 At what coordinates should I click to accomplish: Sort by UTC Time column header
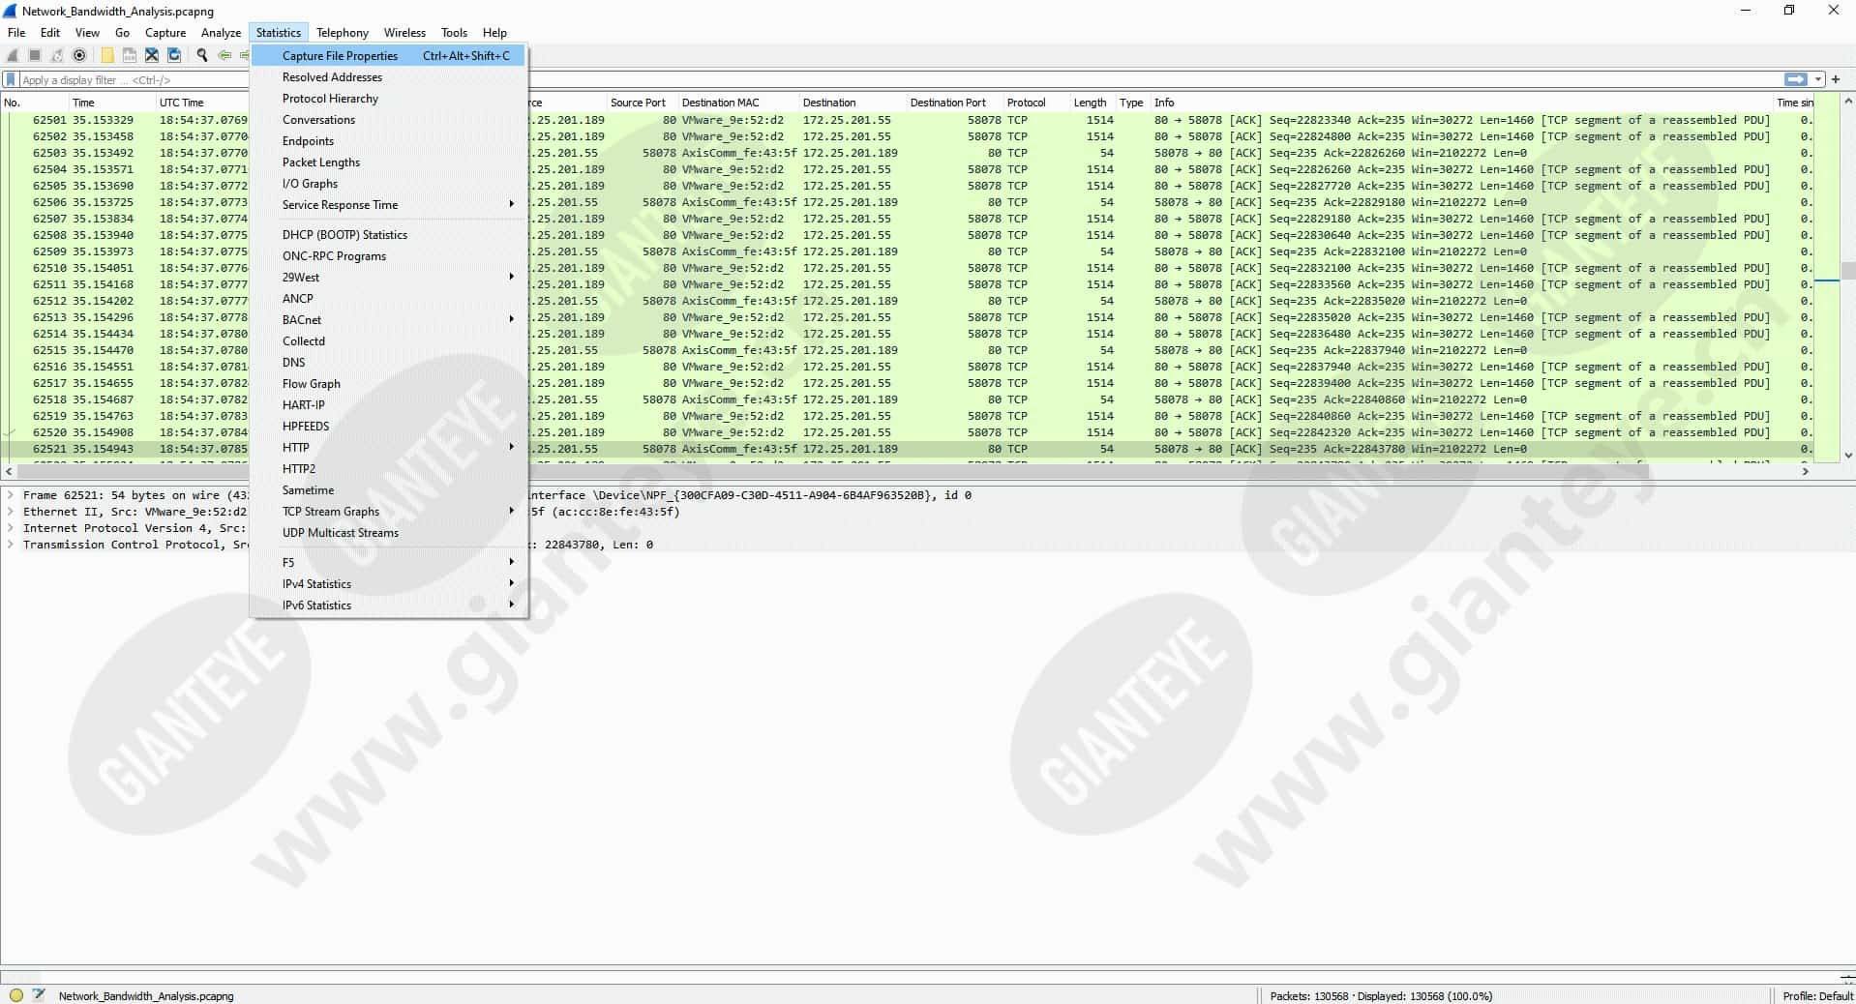point(201,102)
